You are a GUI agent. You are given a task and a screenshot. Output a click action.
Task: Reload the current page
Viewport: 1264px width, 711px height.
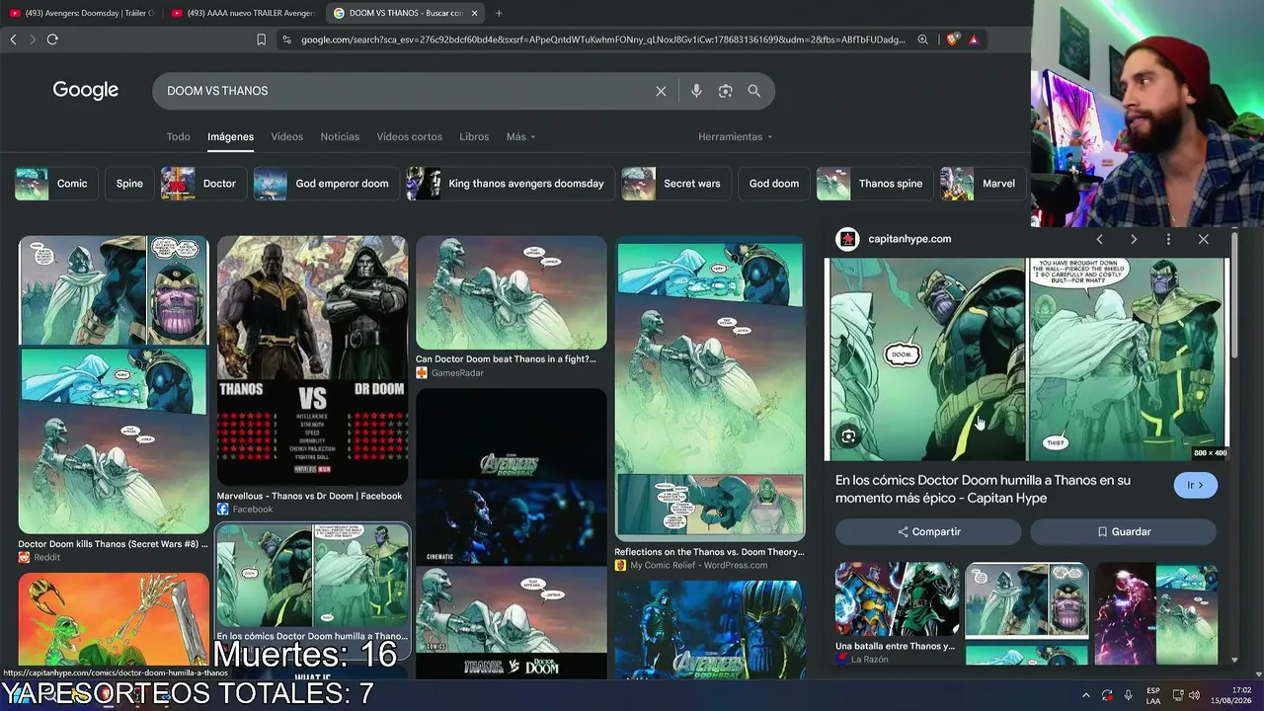[x=52, y=39]
